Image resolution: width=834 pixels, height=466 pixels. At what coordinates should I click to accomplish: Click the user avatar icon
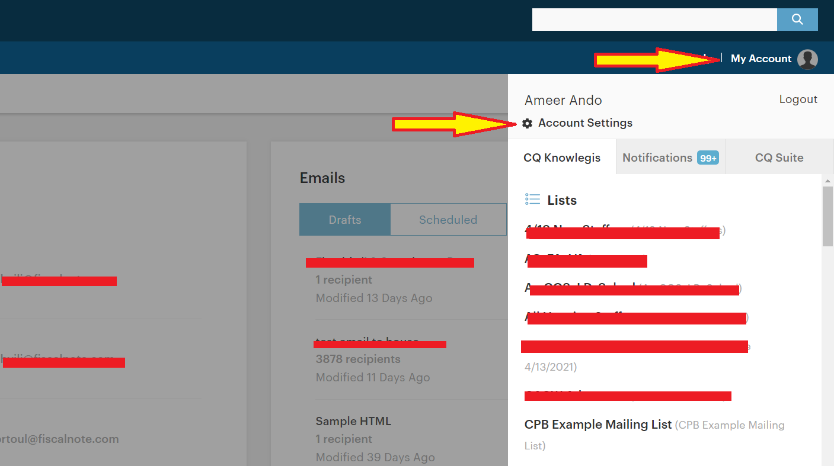point(807,59)
